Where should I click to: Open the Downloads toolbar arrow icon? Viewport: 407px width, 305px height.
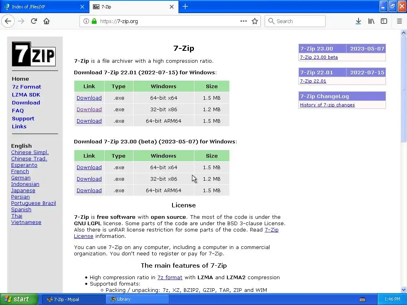[x=358, y=21]
